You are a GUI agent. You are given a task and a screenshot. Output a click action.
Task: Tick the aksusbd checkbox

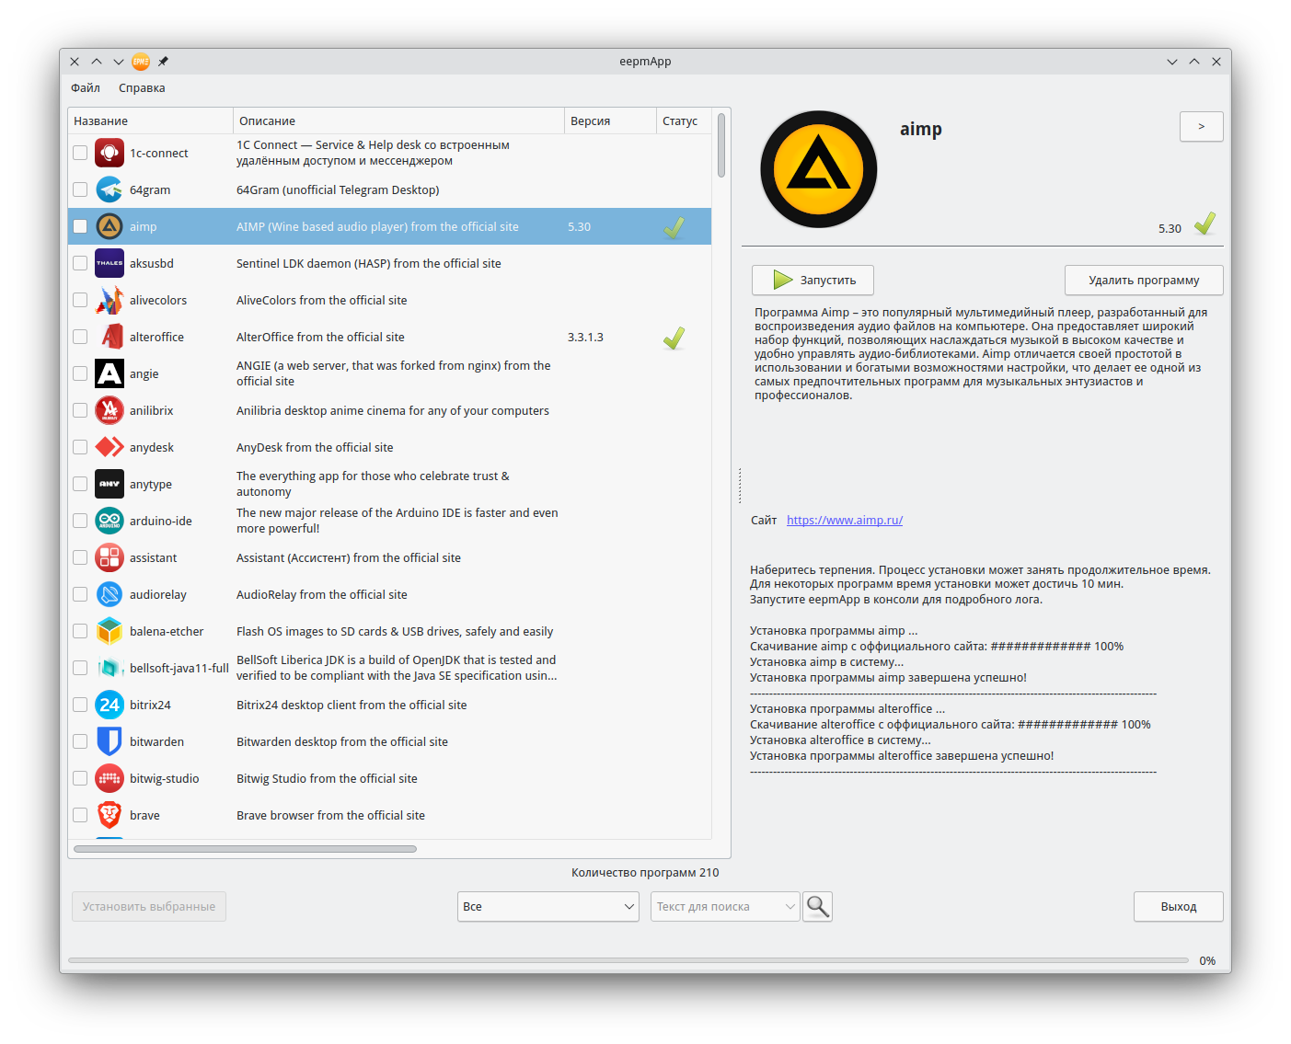coord(80,263)
